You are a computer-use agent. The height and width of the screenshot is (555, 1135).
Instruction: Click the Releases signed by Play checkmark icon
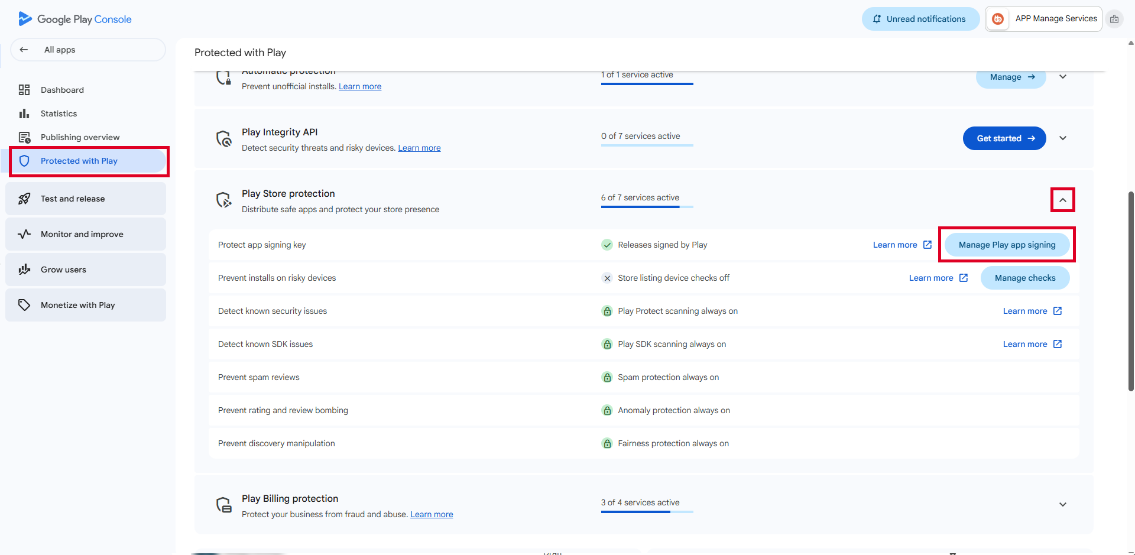coord(607,245)
